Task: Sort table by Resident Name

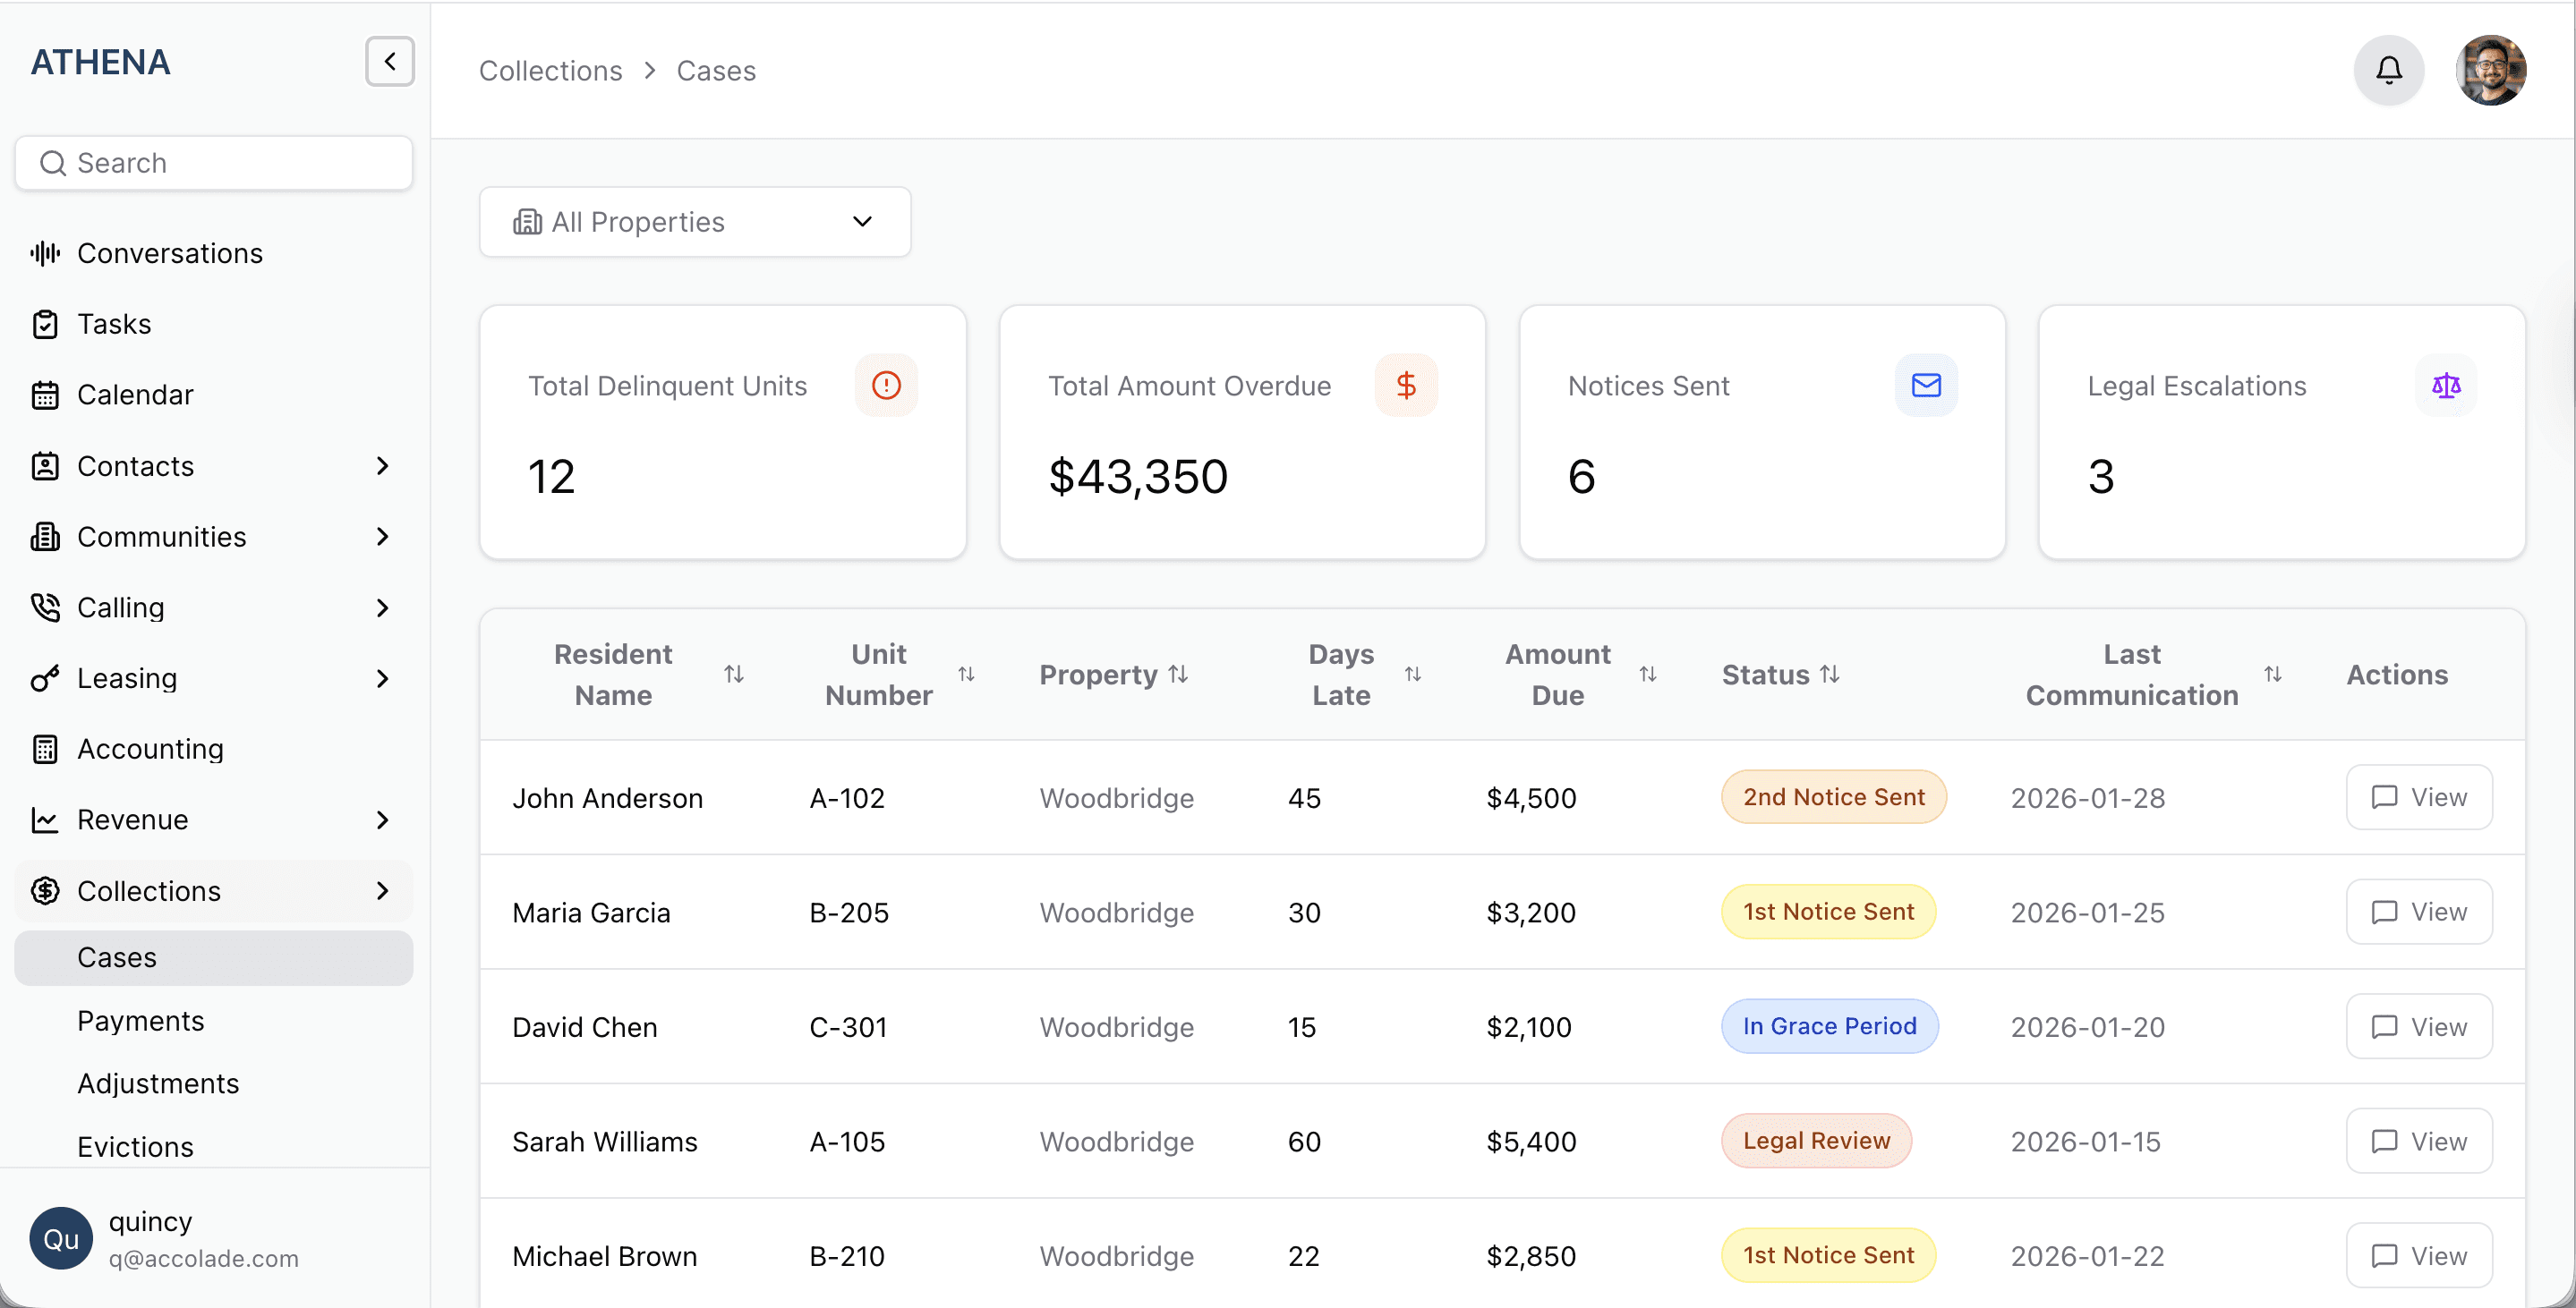Action: click(x=733, y=675)
